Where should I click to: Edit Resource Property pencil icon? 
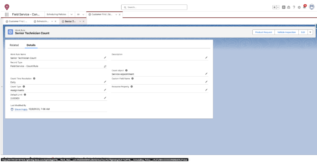pyautogui.click(x=206, y=90)
